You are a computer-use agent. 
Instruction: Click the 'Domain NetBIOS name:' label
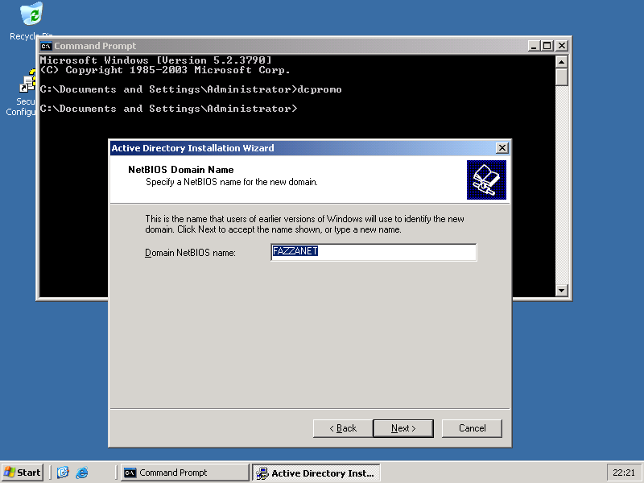coord(190,253)
